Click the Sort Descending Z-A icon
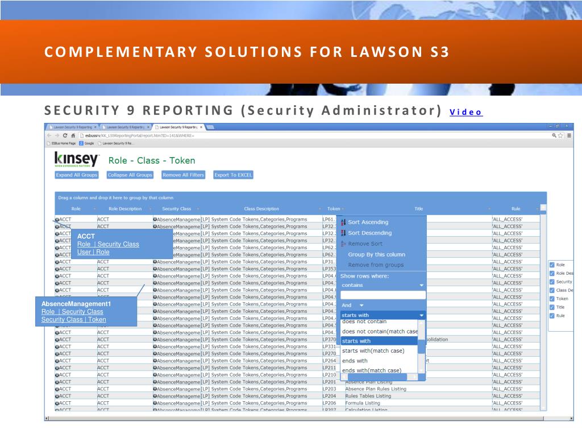 343,233
